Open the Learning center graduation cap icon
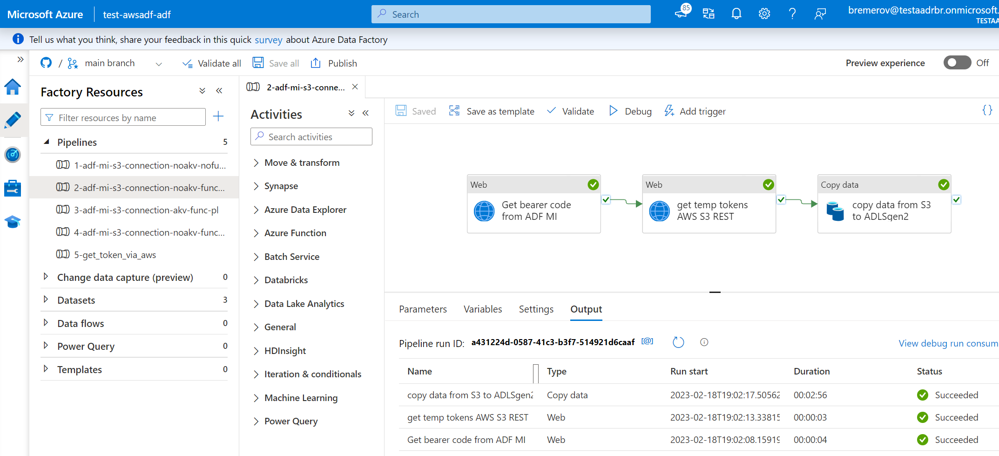 coord(13,222)
